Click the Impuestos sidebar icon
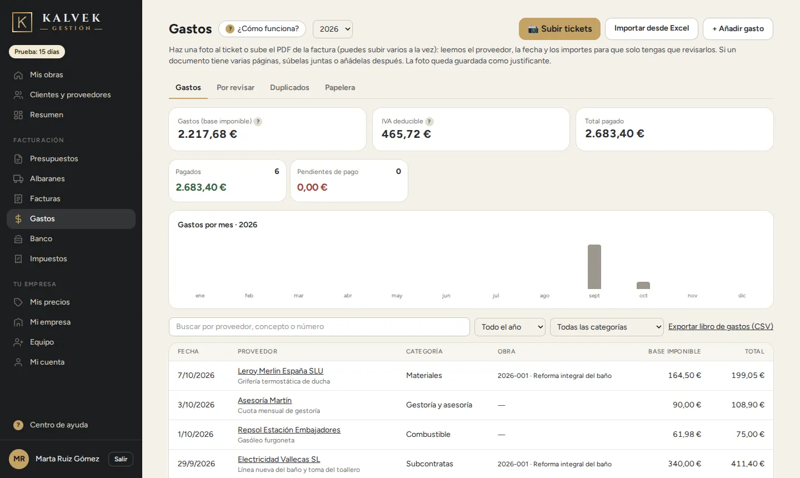 18,259
